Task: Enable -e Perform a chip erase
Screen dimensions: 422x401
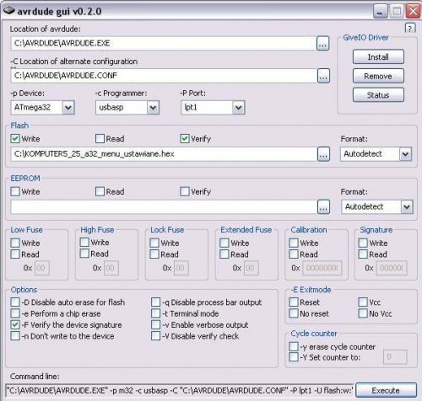Action: coord(15,313)
